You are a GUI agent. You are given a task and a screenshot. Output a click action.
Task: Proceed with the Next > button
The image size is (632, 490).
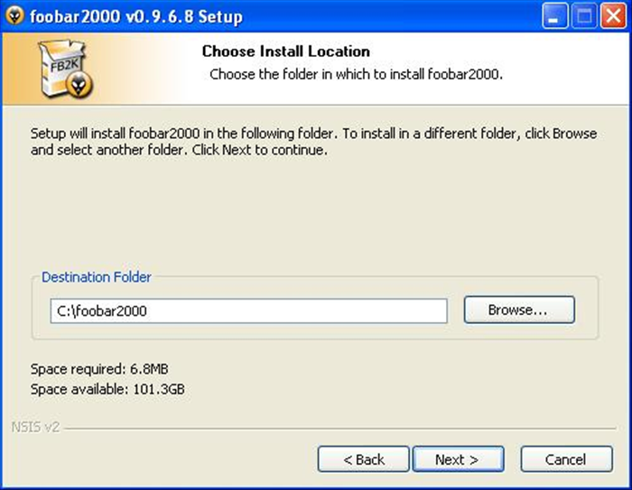click(459, 459)
